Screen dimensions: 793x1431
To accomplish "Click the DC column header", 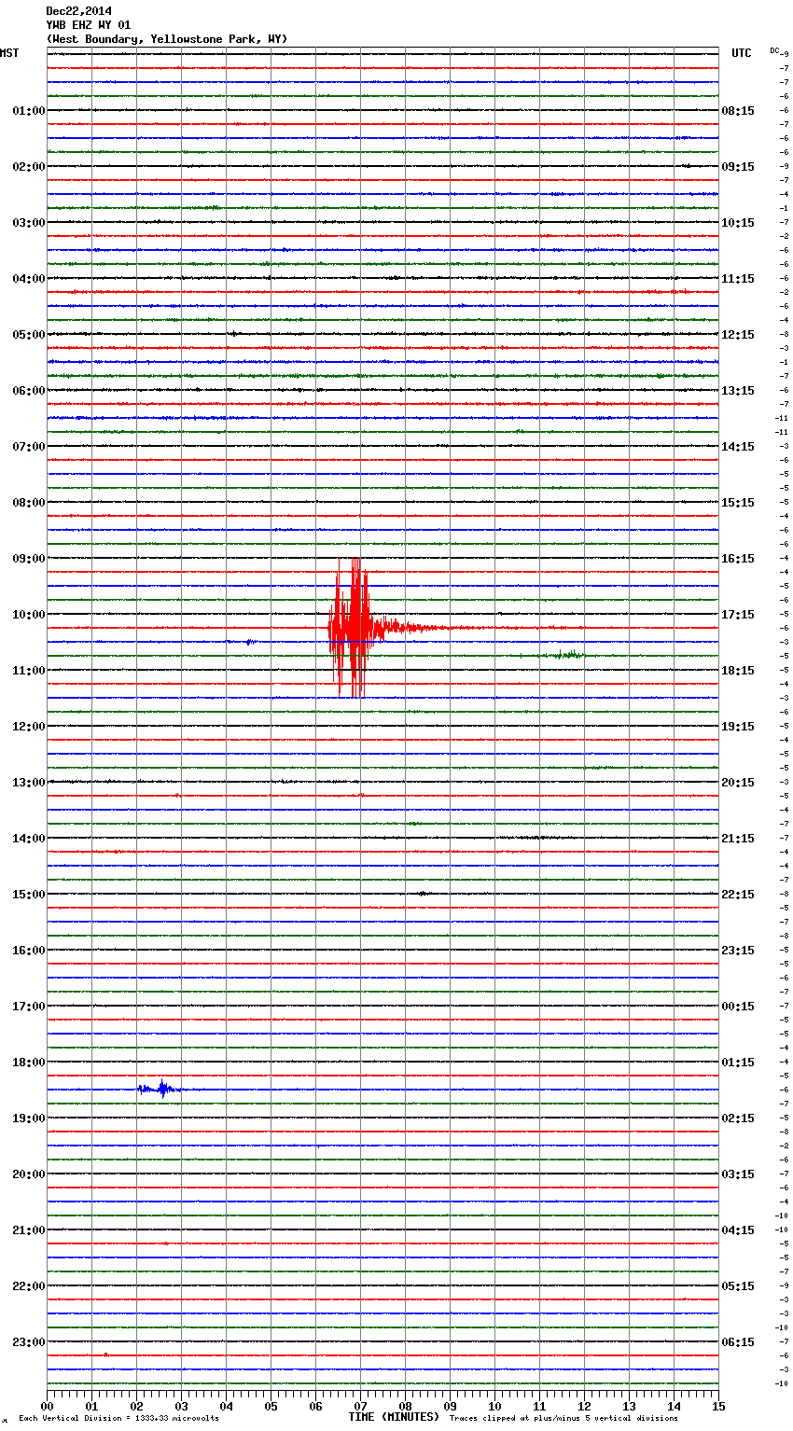I will tap(776, 50).
